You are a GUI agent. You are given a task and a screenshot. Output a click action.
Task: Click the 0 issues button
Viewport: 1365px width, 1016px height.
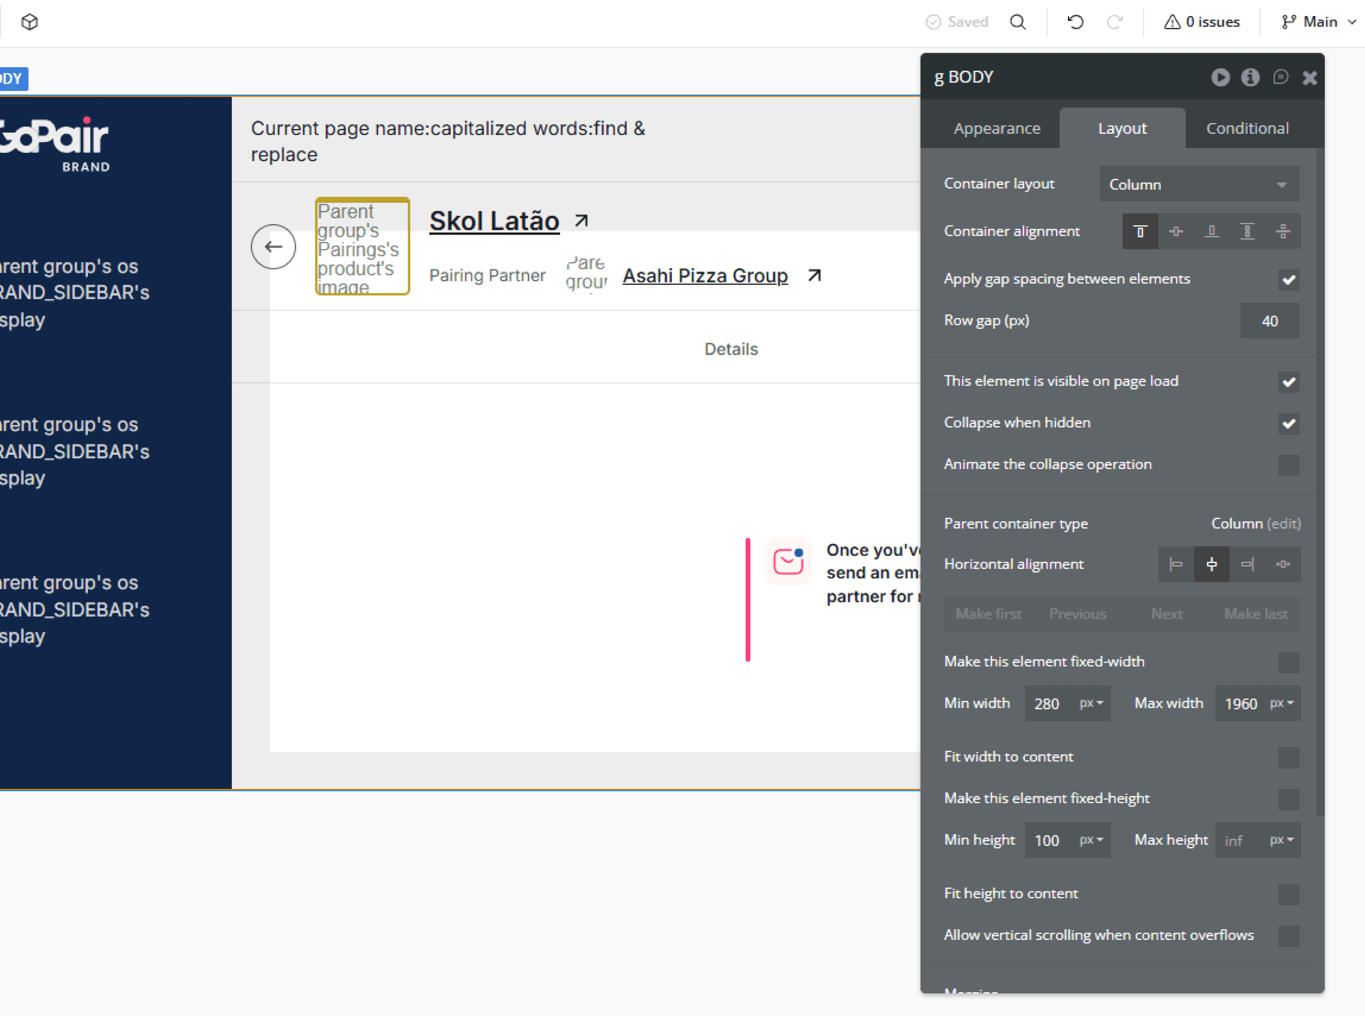pos(1201,22)
